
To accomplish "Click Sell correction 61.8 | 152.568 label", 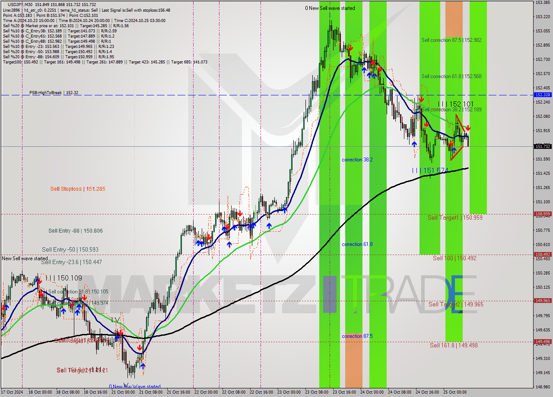I will (x=451, y=76).
